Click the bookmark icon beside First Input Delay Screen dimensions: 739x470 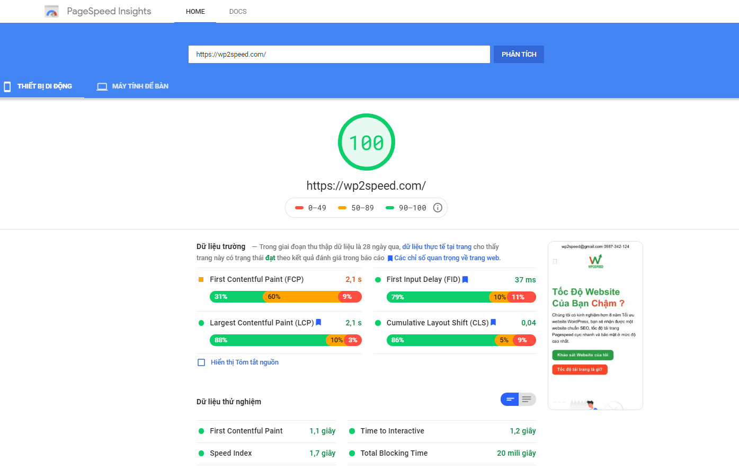click(x=465, y=279)
